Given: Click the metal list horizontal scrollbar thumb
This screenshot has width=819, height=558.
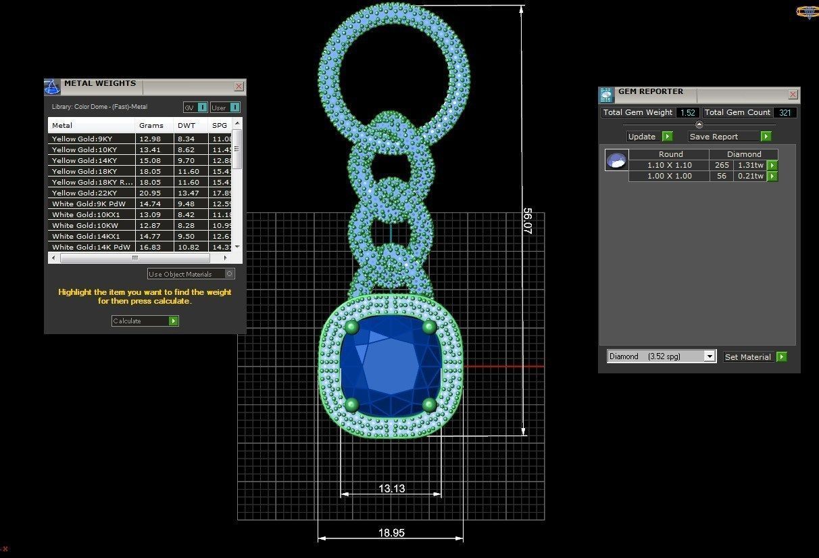Looking at the screenshot, I should click(x=135, y=258).
